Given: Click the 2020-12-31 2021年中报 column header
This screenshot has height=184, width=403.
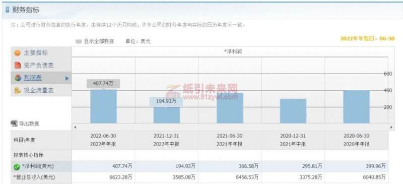Looking at the screenshot, I should 293,140.
